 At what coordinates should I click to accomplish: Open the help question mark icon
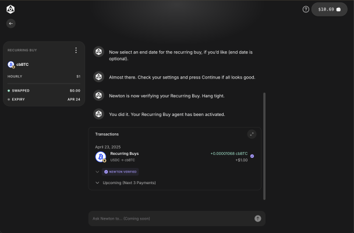coord(306,9)
